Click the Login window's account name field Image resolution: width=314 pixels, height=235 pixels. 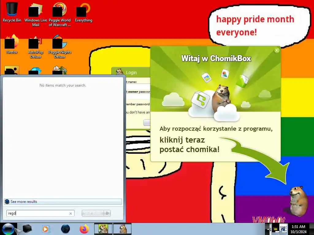138,87
